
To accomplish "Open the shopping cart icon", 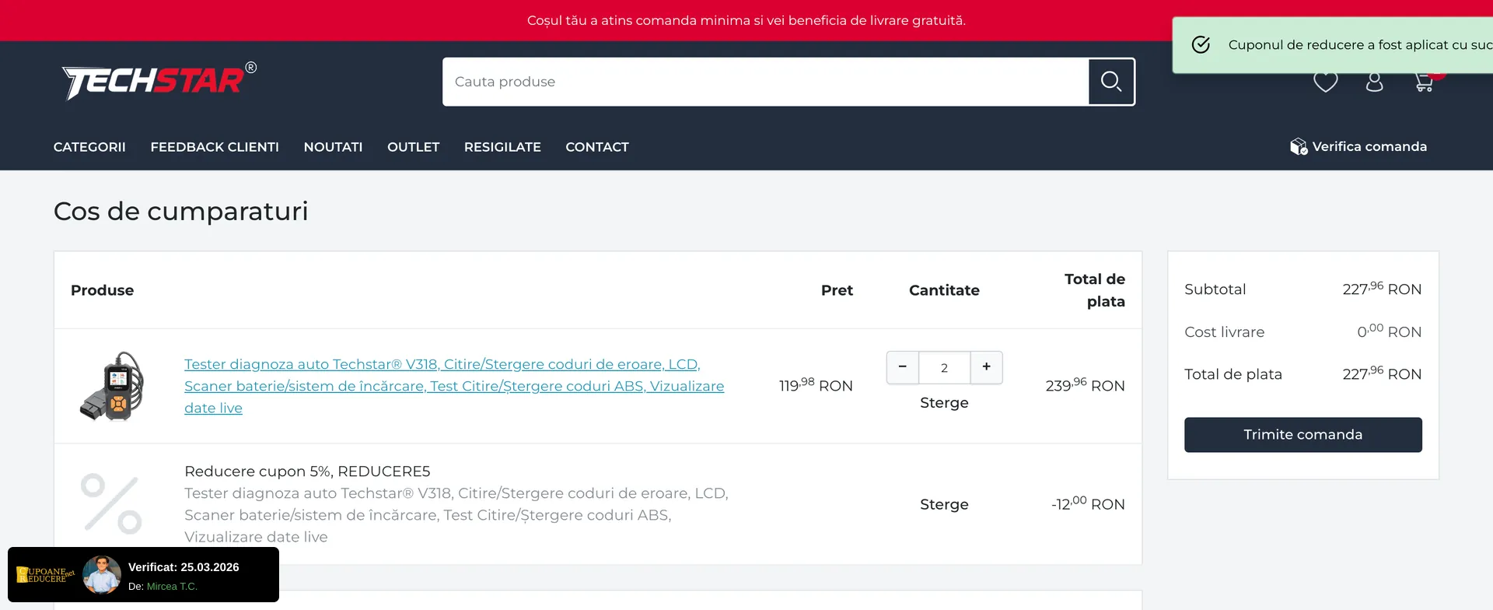I will click(1424, 83).
